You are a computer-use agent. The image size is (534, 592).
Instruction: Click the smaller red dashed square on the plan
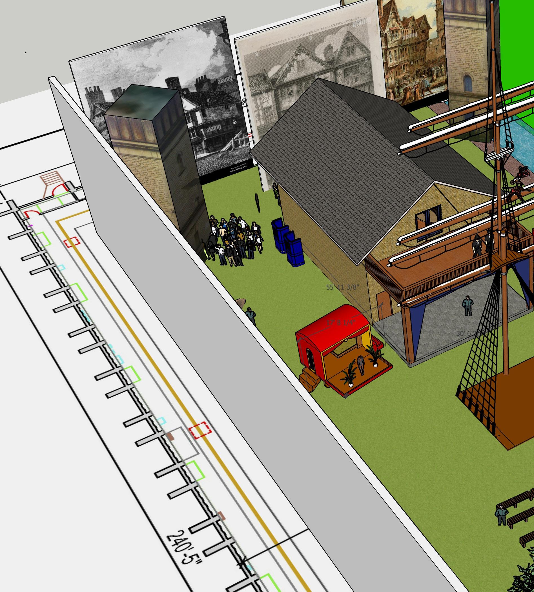pos(72,242)
